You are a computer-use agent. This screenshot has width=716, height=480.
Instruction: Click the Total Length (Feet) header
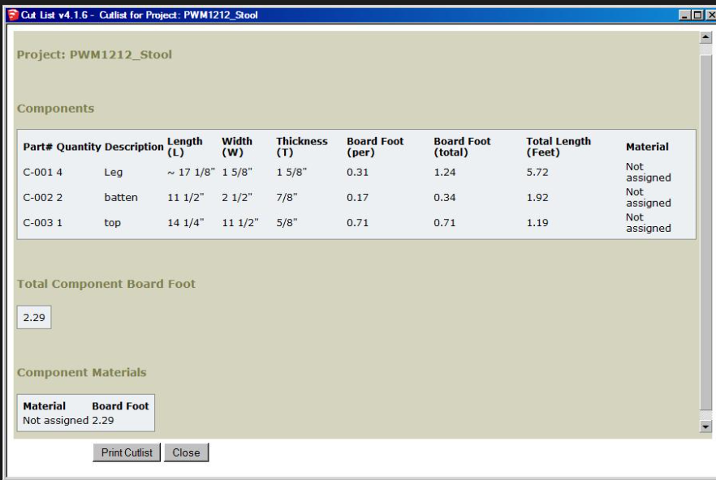(559, 147)
